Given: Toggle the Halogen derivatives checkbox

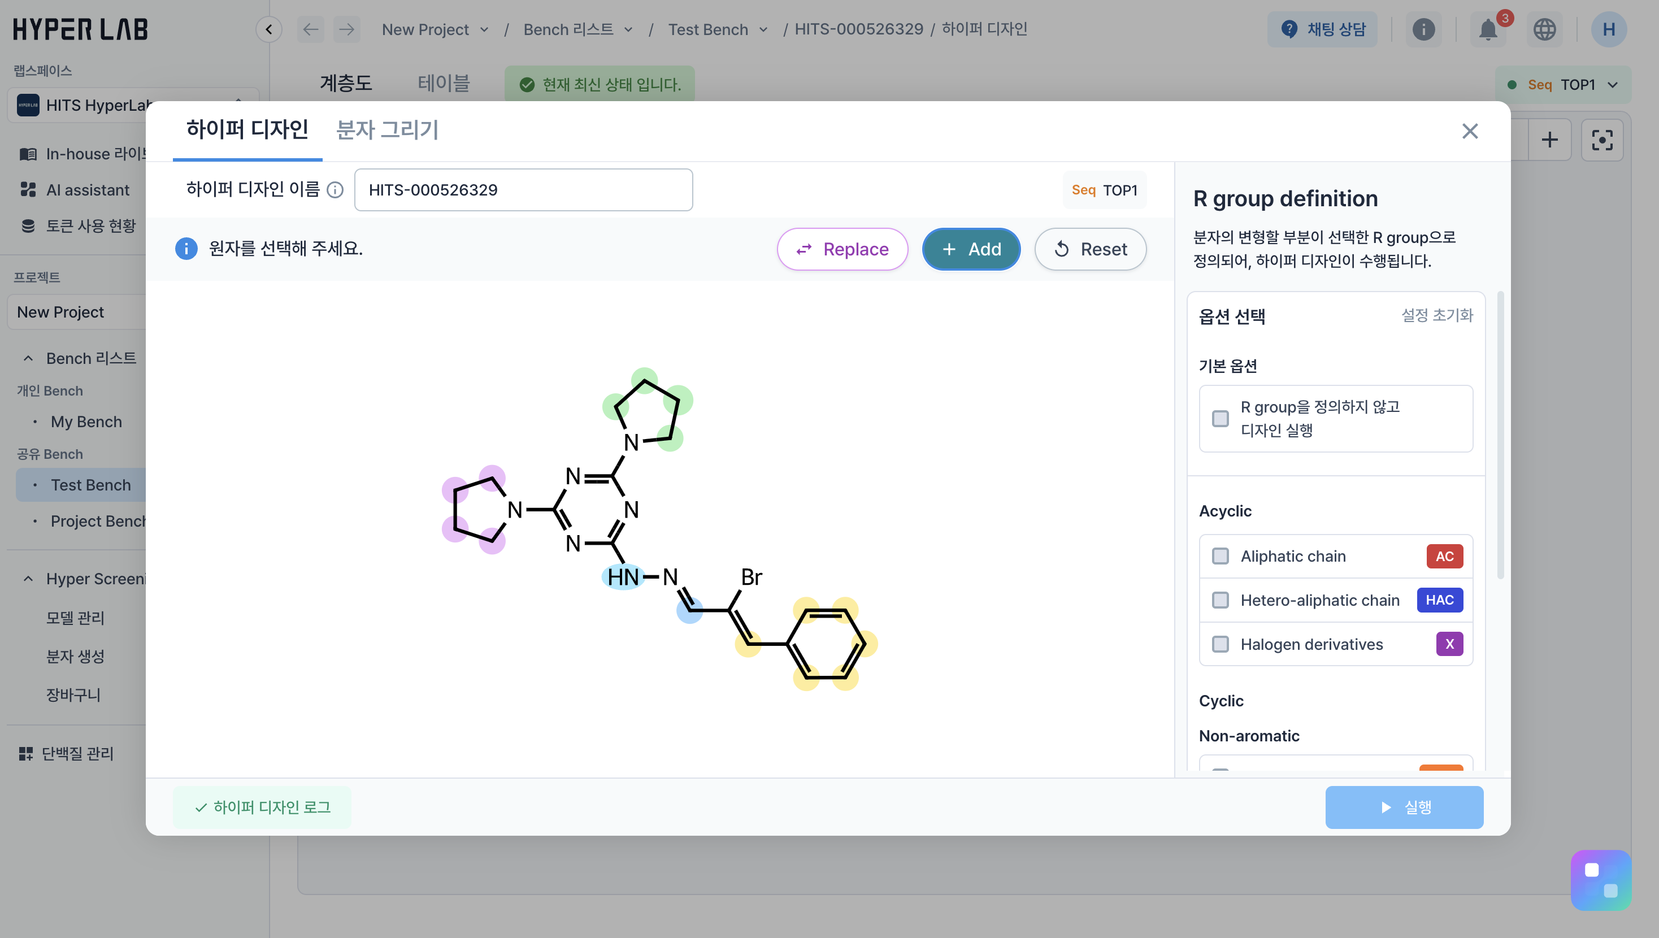Looking at the screenshot, I should 1220,644.
